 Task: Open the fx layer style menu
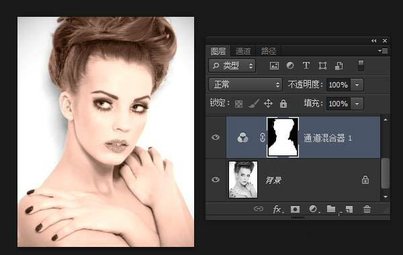277,209
